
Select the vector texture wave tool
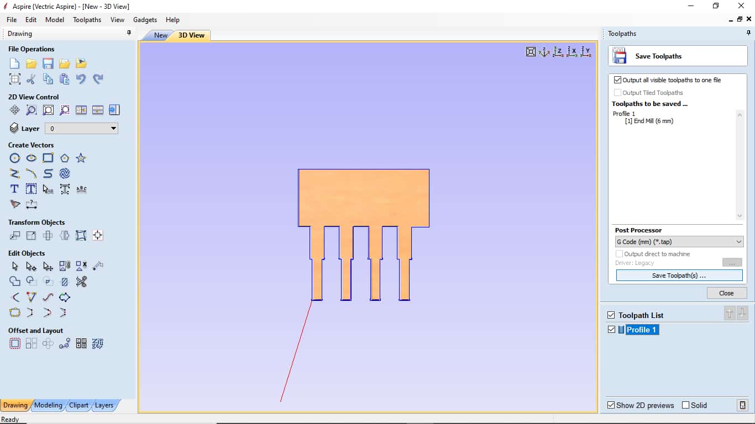tap(65, 173)
